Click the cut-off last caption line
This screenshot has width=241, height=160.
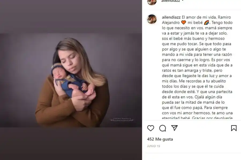(197, 118)
